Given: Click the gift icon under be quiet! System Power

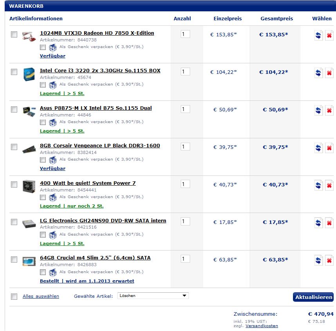Looking at the screenshot, I should pyautogui.click(x=53, y=197).
